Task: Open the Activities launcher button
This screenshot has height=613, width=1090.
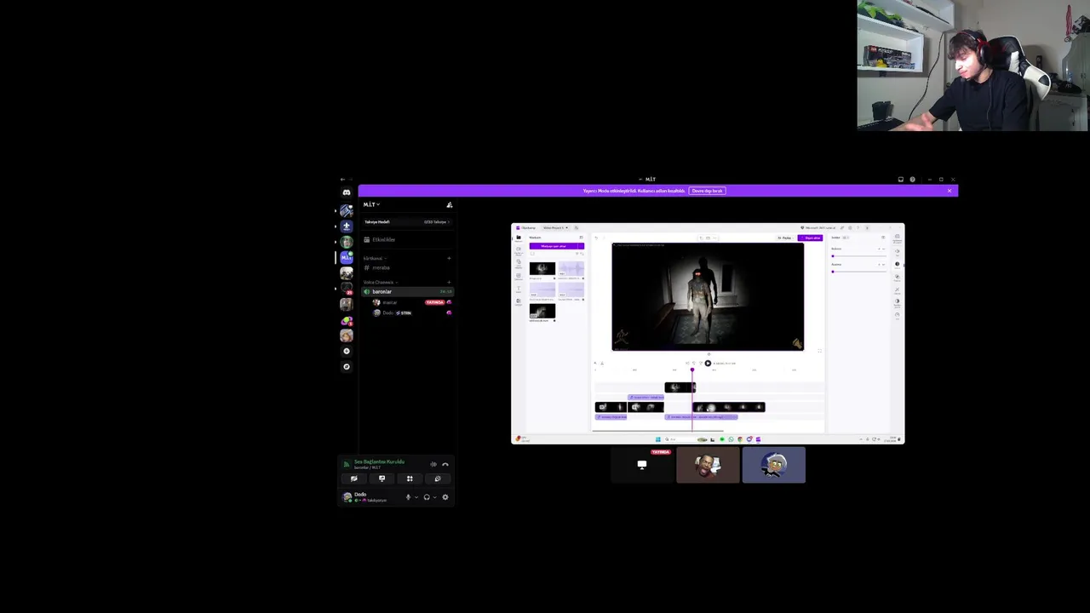Action: 410,478
